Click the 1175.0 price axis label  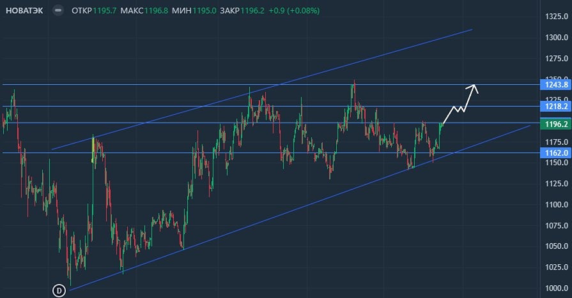tap(556, 142)
